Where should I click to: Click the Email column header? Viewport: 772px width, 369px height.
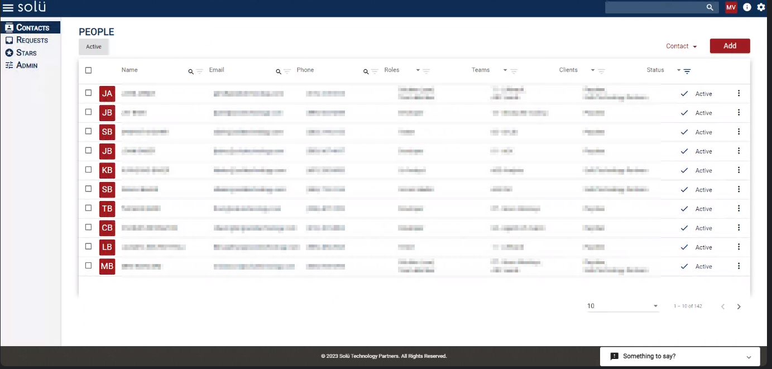[x=217, y=70]
